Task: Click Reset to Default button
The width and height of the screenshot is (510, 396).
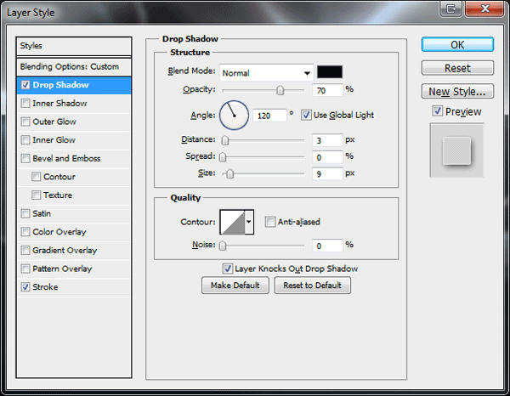Action: (x=312, y=286)
